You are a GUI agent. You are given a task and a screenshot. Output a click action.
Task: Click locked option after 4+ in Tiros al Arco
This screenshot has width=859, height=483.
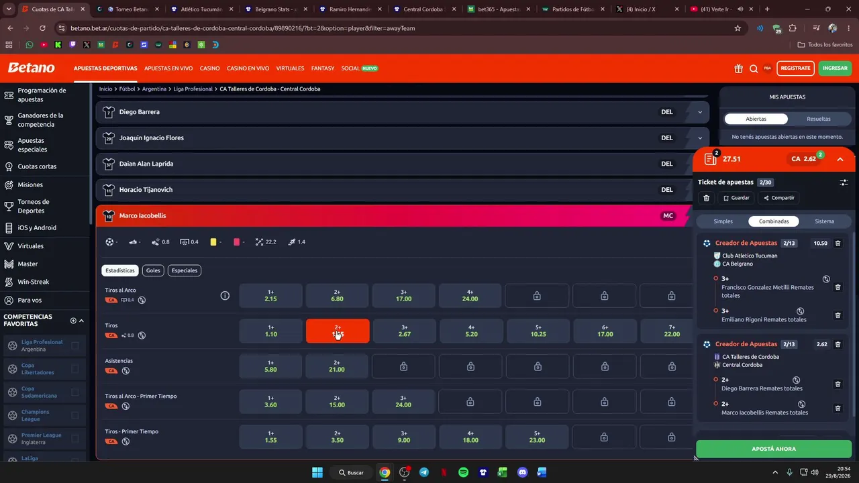(x=537, y=296)
